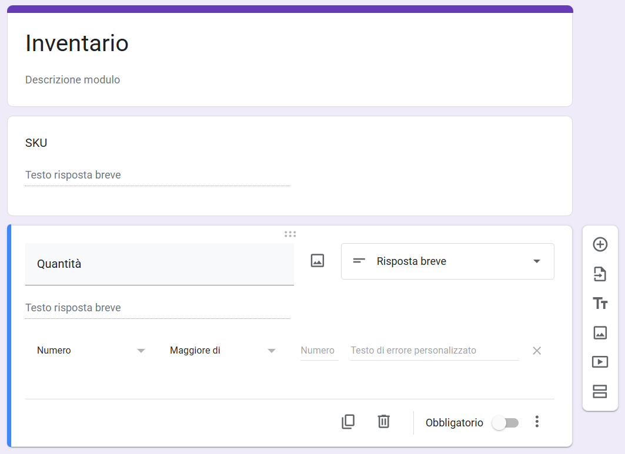Click the Numero value input field
625x454 pixels.
click(318, 350)
